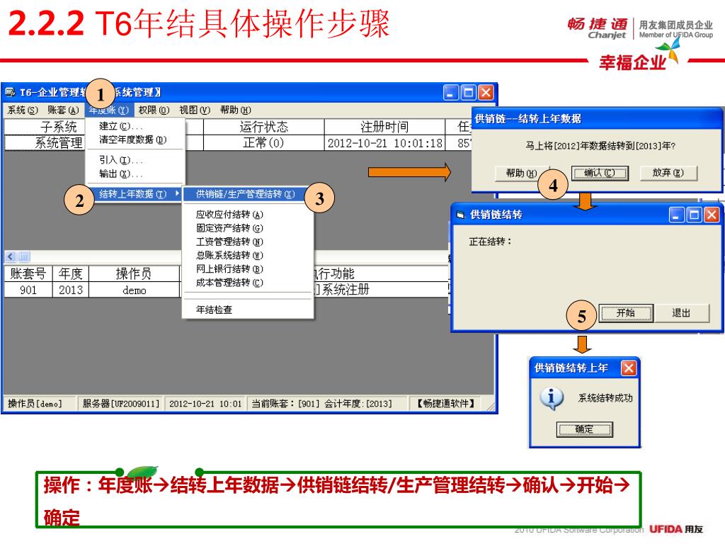This screenshot has width=725, height=544.
Task: Click the 2012-10-21 10:01:18 registration time cell
Action: pyautogui.click(x=384, y=143)
